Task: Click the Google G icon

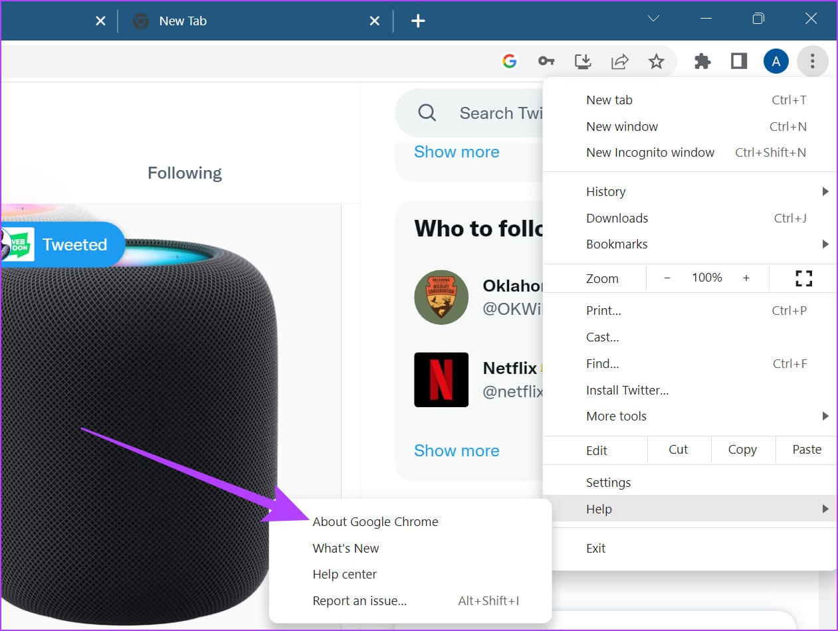Action: coord(510,62)
